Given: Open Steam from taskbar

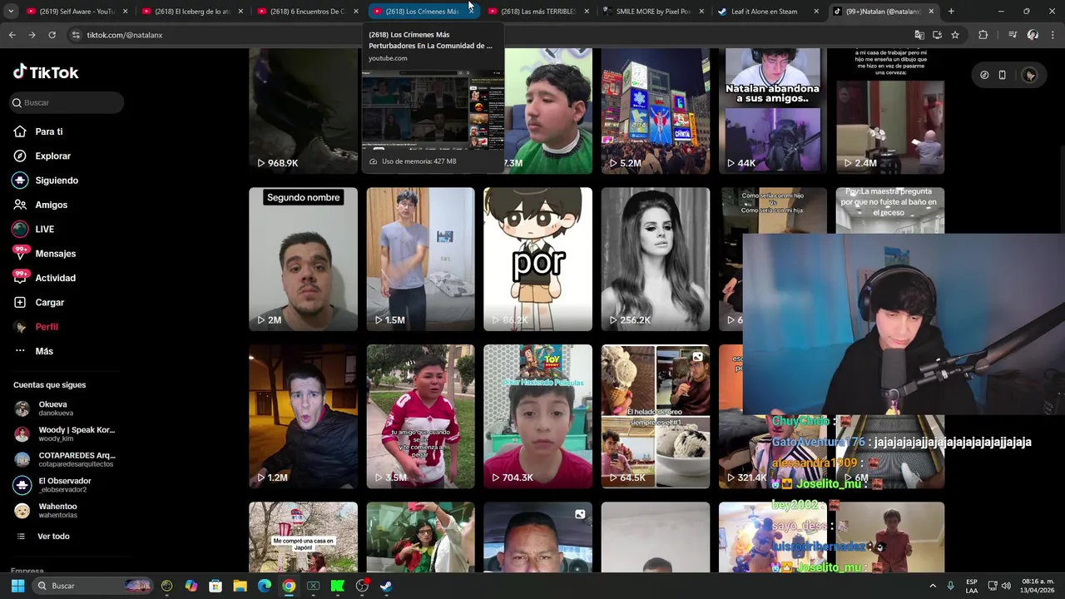Looking at the screenshot, I should coord(387,586).
